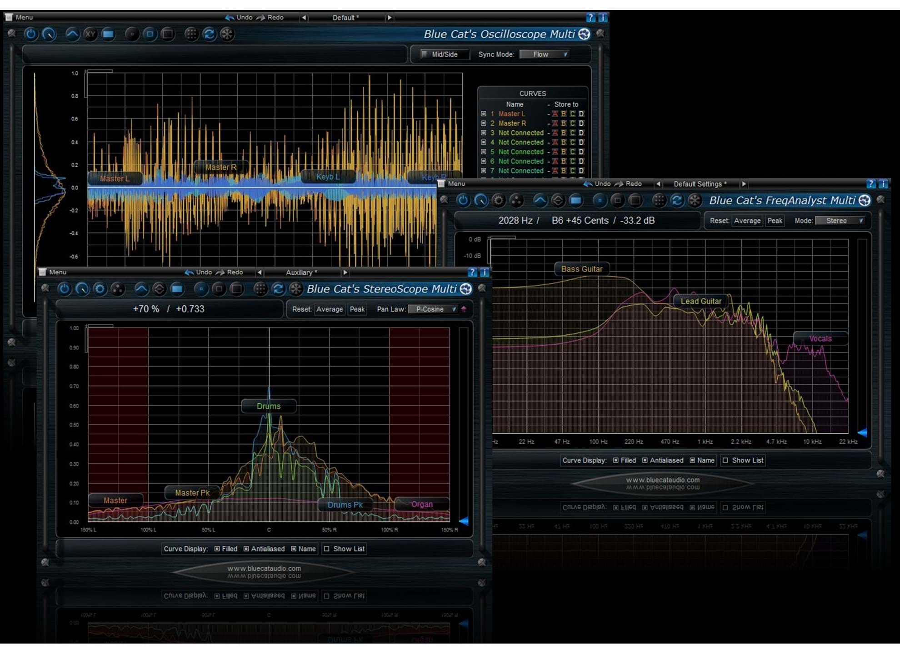Image resolution: width=900 pixels, height=654 pixels.
Task: Click the pink arrow beside Pan Law dropdown
Action: pyautogui.click(x=464, y=309)
